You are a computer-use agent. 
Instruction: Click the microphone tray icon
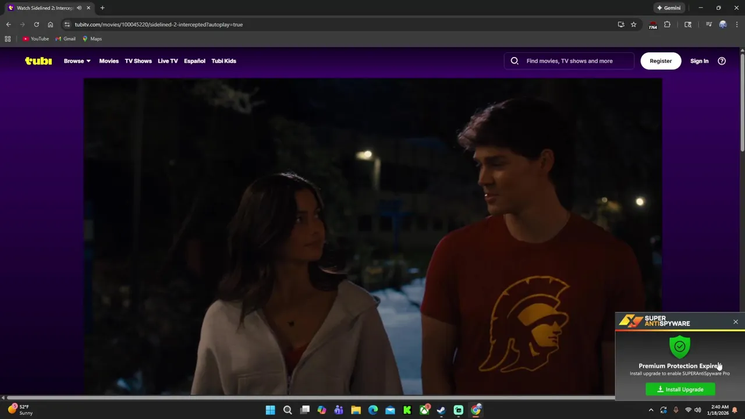pyautogui.click(x=676, y=410)
